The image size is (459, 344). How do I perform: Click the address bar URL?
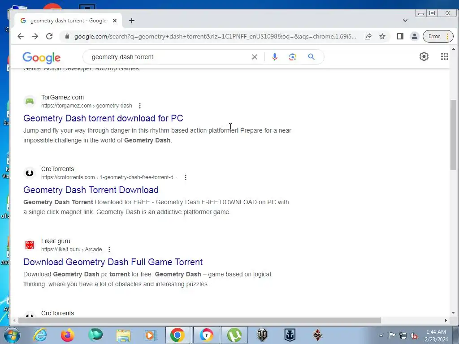click(x=215, y=36)
